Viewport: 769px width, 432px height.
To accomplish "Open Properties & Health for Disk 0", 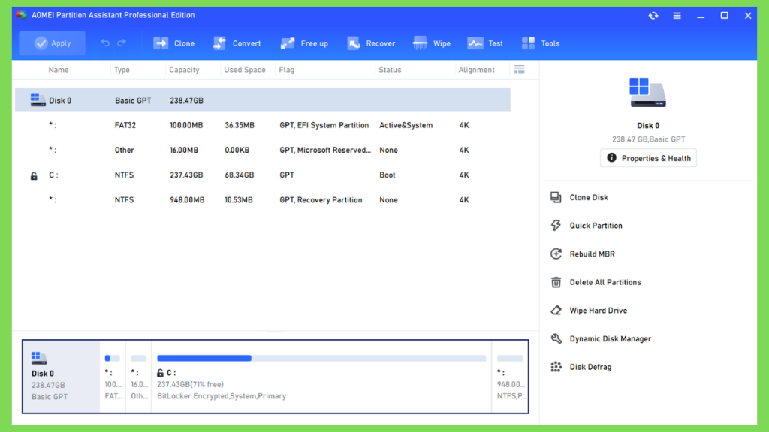I will tap(648, 158).
